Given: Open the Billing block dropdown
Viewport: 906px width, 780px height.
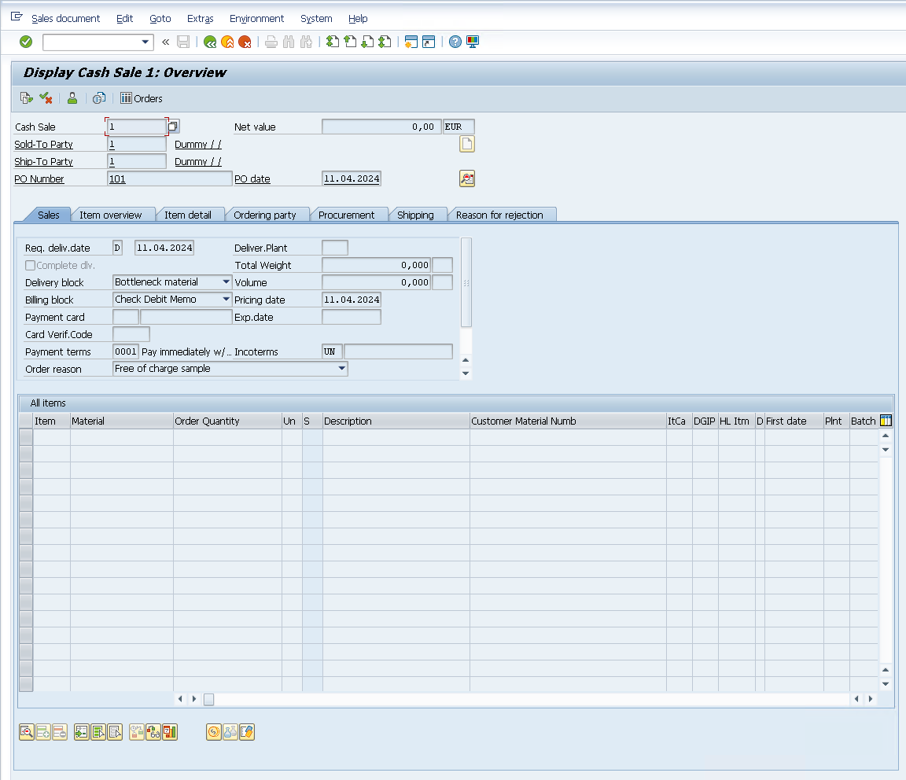Looking at the screenshot, I should pos(226,300).
